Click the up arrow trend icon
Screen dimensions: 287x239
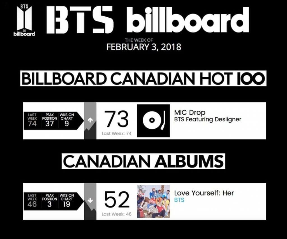[x=90, y=120]
